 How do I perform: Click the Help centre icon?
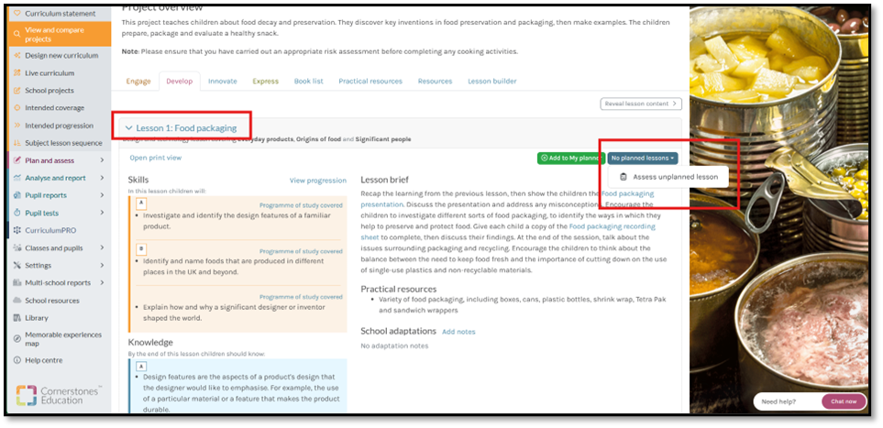tap(17, 360)
